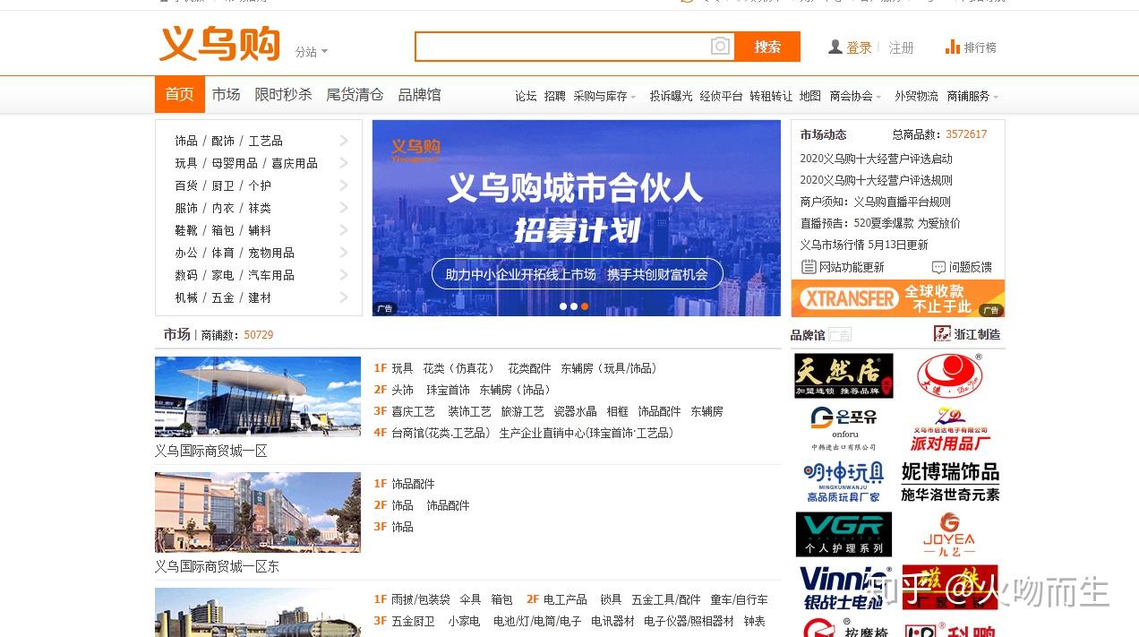Image resolution: width=1139 pixels, height=637 pixels.
Task: Expand the 饰品 / 配饰 / 工艺品 category arrow
Action: pos(344,141)
